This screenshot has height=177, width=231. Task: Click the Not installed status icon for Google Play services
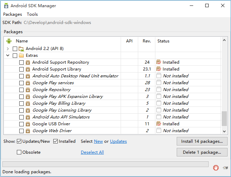click(159, 83)
